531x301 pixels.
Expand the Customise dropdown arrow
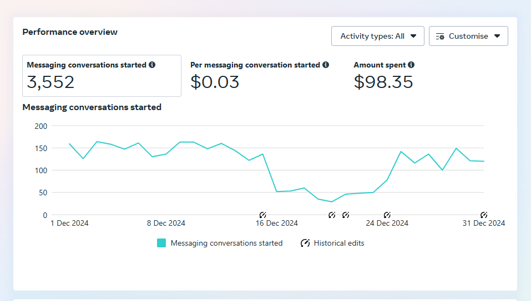pos(497,36)
